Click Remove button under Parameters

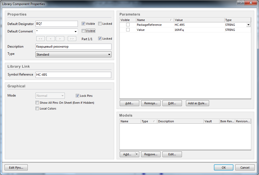click(x=151, y=103)
